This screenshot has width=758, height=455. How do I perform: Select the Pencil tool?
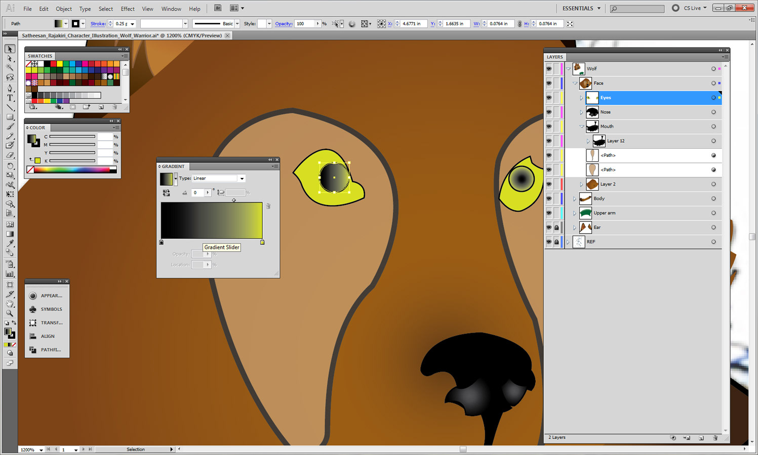[x=10, y=136]
